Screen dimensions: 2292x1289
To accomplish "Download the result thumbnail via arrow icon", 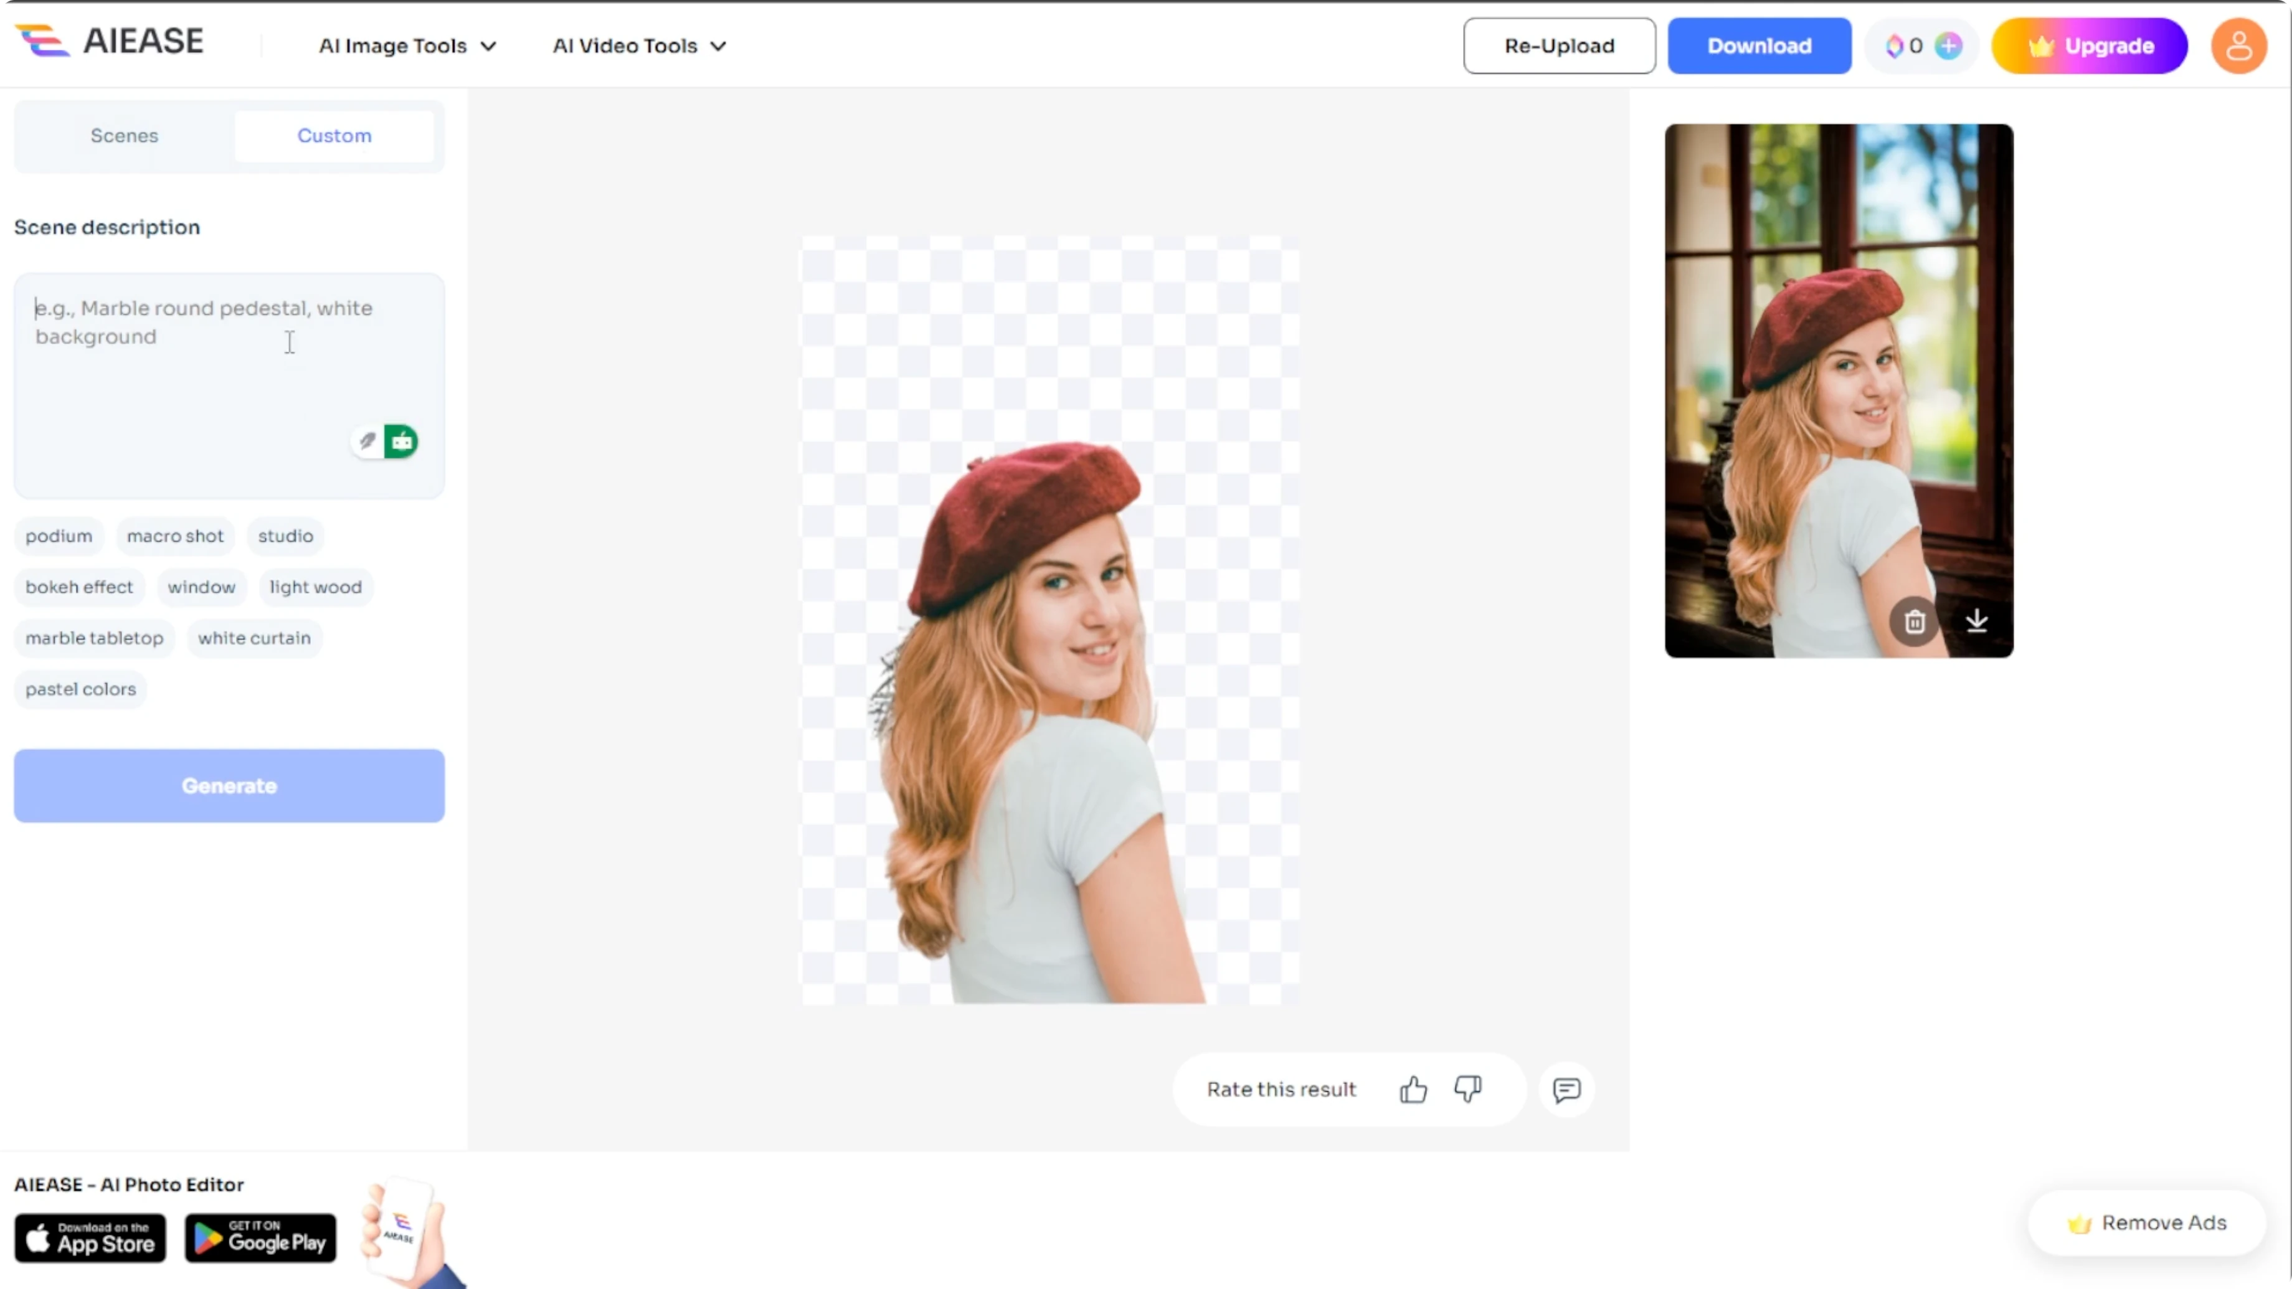I will [1977, 621].
